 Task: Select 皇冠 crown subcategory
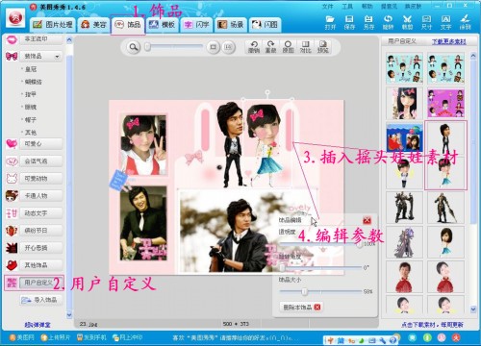click(31, 69)
